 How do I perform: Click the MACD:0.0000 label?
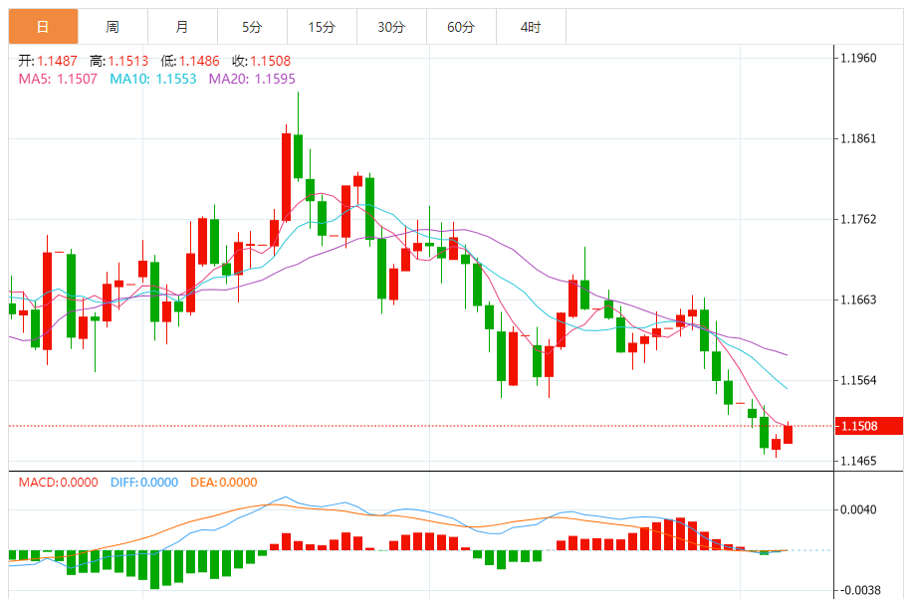pyautogui.click(x=58, y=482)
